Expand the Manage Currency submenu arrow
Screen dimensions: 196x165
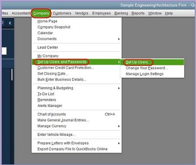[119, 126]
